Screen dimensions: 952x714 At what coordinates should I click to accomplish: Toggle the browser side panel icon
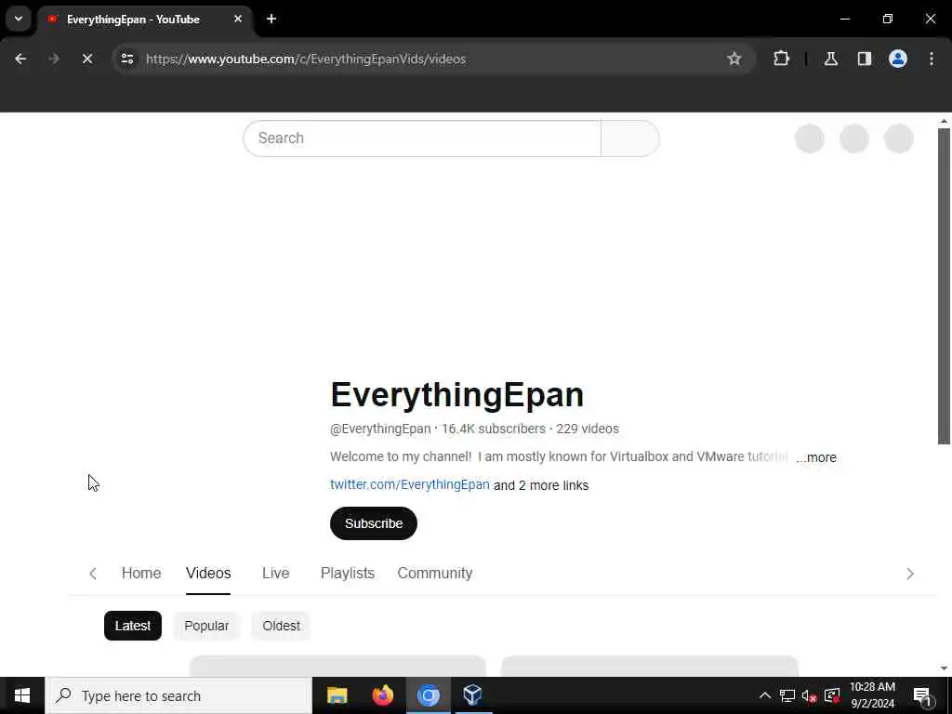tap(865, 59)
